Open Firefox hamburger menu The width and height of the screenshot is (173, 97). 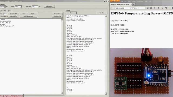pyautogui.click(x=172, y=8)
